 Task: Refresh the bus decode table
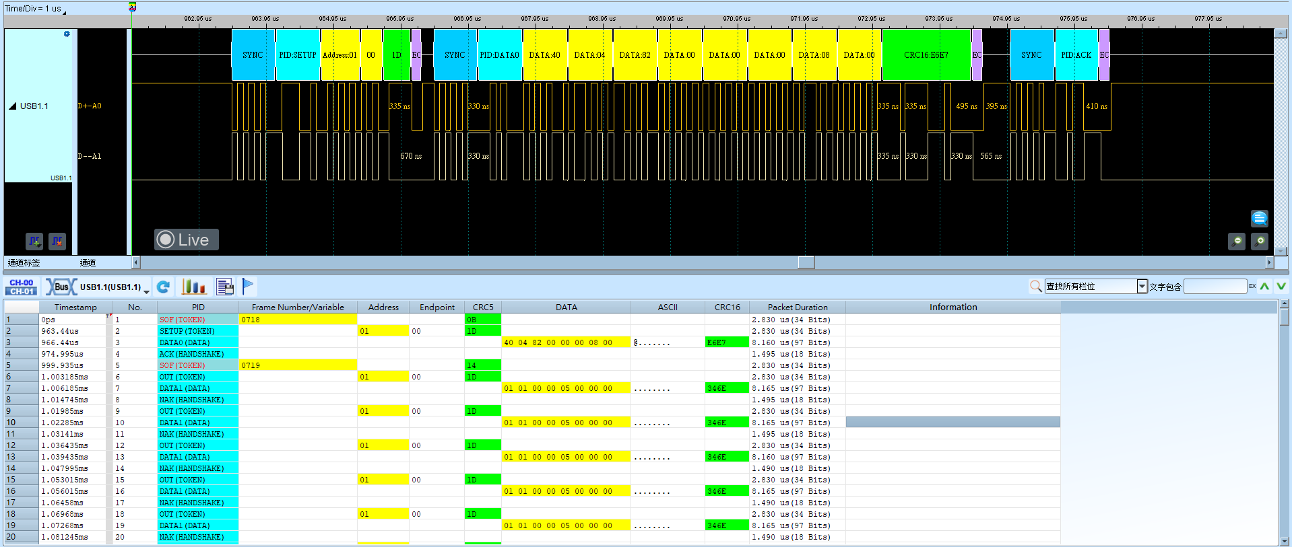(163, 287)
